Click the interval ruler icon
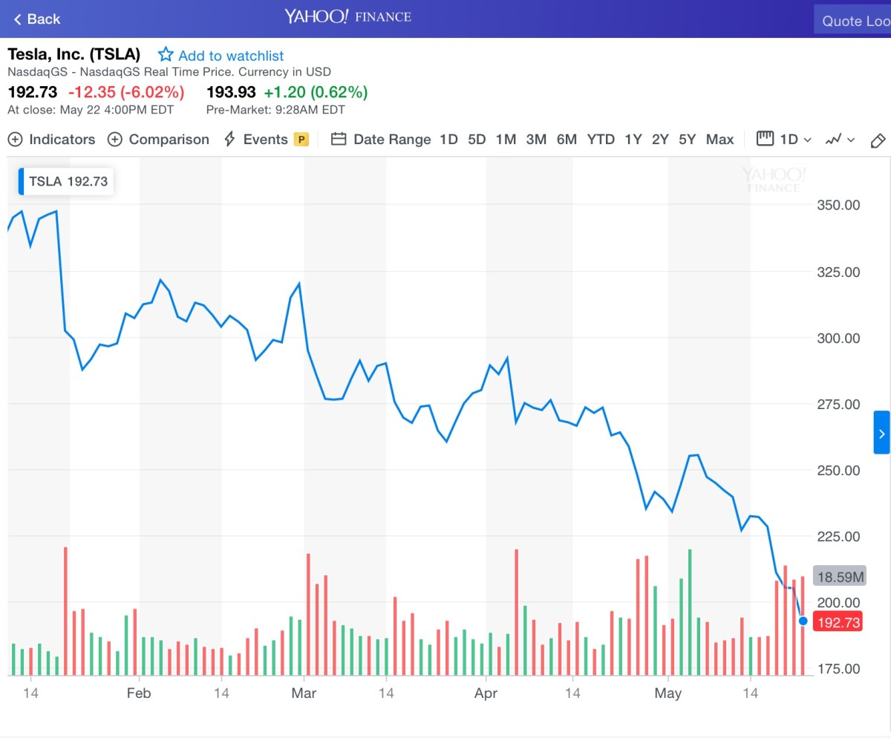Viewport: 891px width, 738px height. (x=765, y=140)
